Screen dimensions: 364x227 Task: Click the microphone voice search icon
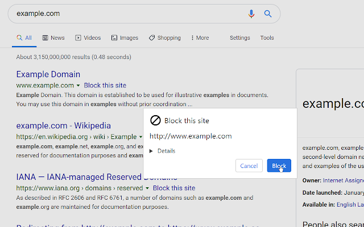251,14
